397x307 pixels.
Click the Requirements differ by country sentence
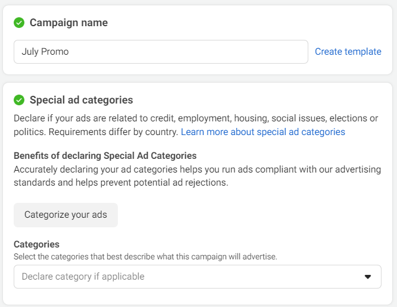(96, 131)
